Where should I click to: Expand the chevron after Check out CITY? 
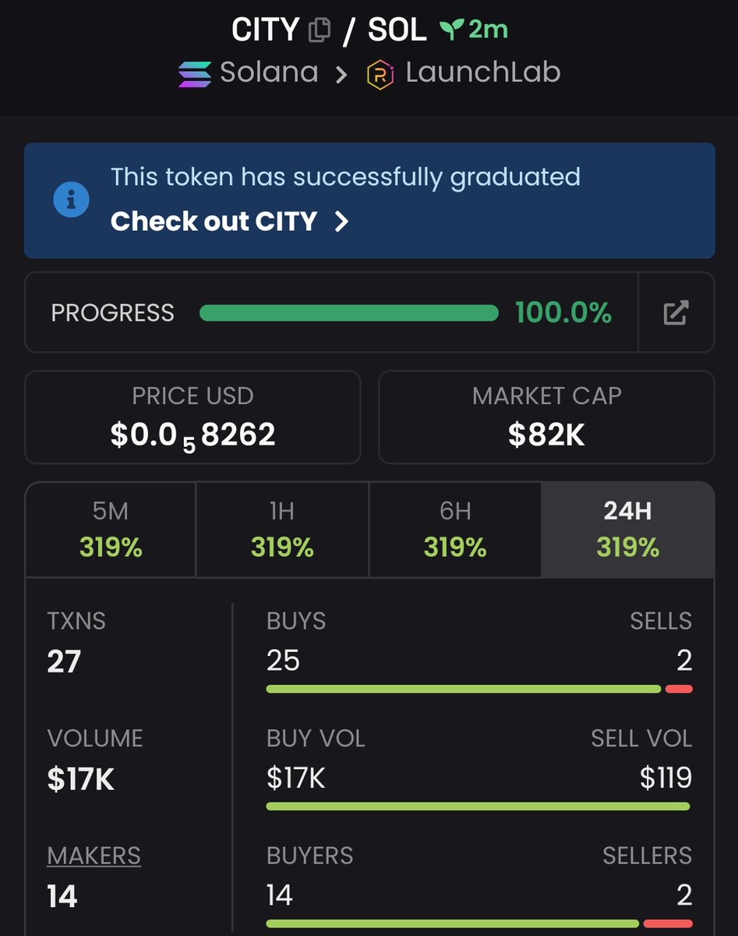coord(341,222)
